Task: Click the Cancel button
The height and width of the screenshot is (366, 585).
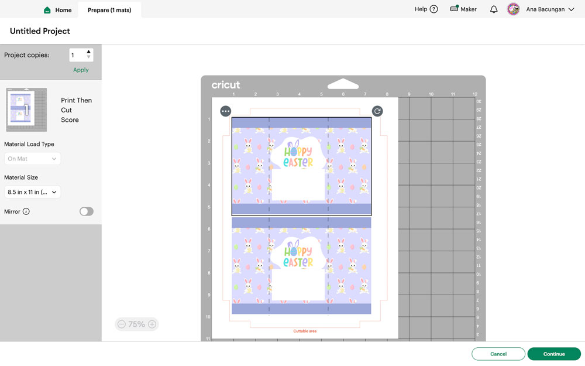Action: click(x=498, y=354)
